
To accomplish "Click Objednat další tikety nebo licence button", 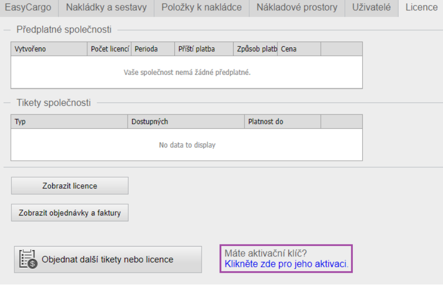I will coord(107,259).
